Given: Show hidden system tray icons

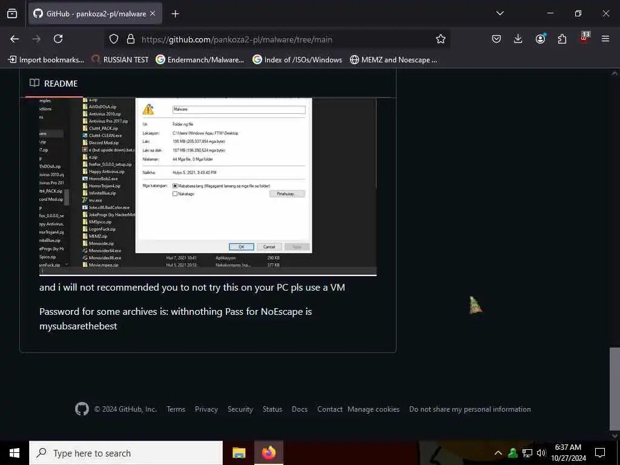Looking at the screenshot, I should pos(498,453).
